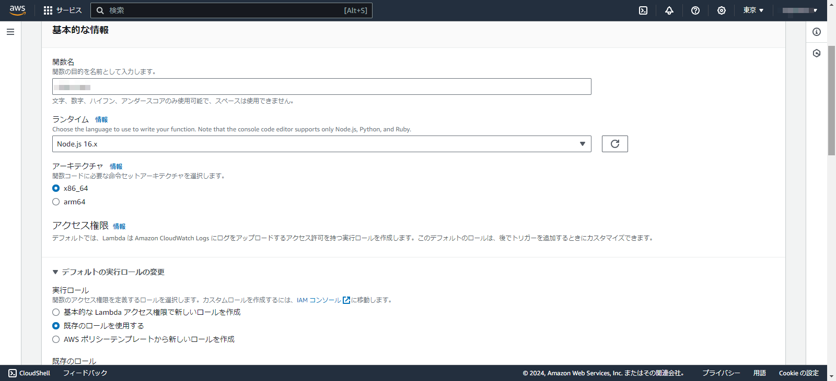Open the アクセス権限 情報 link
Screen dimensions: 836x381
click(119, 226)
